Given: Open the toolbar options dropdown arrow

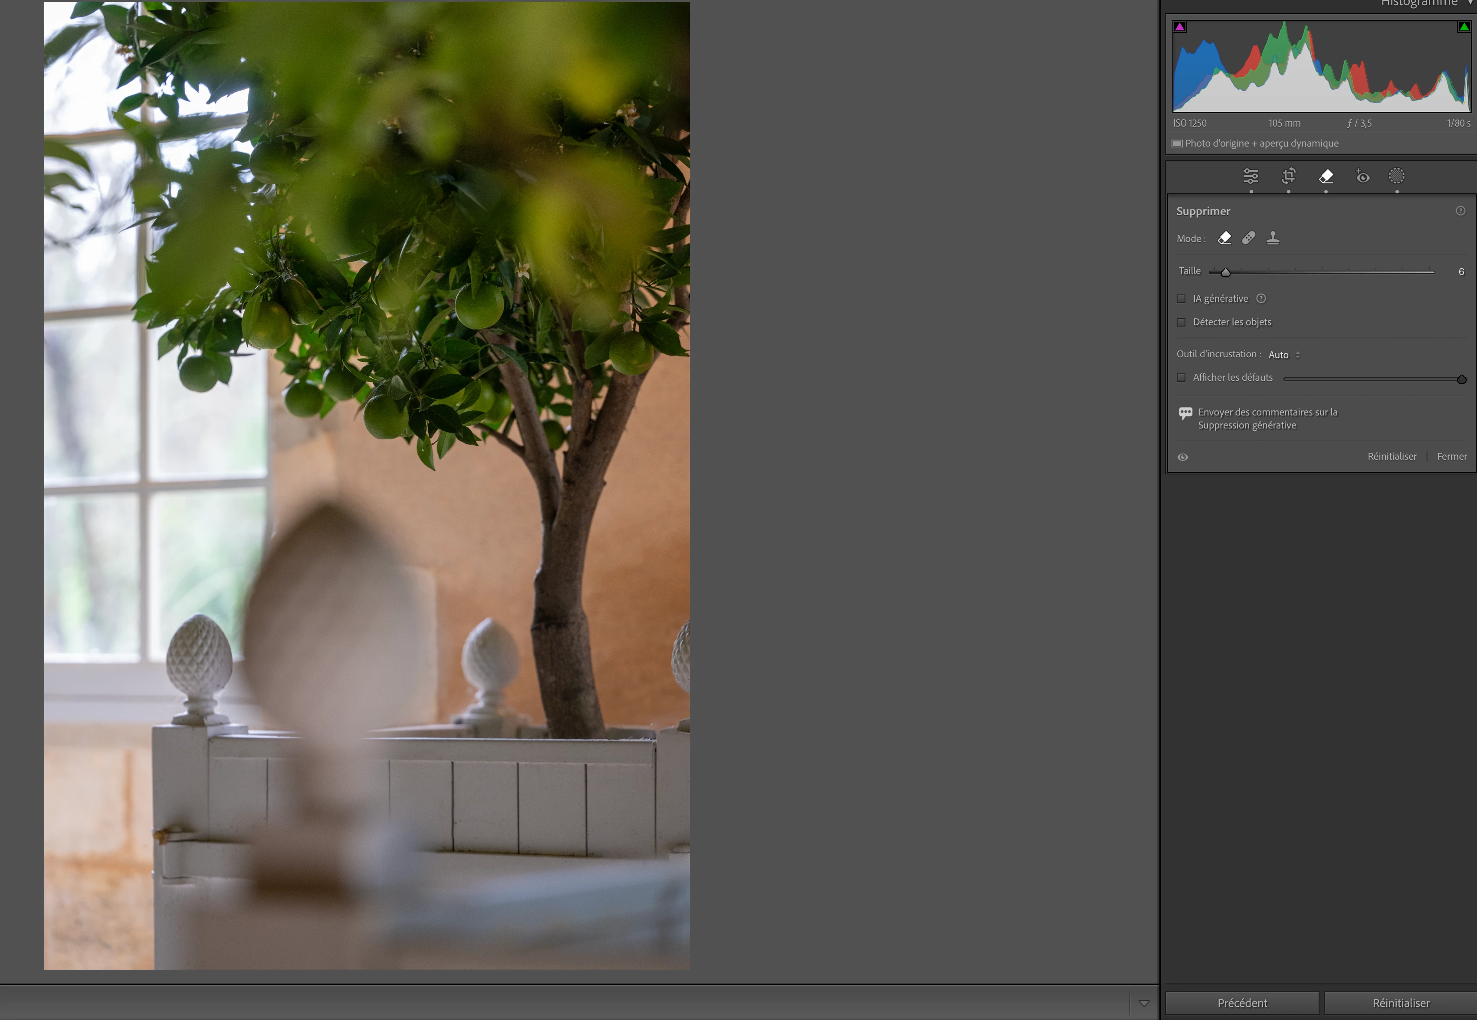Looking at the screenshot, I should (1144, 1003).
